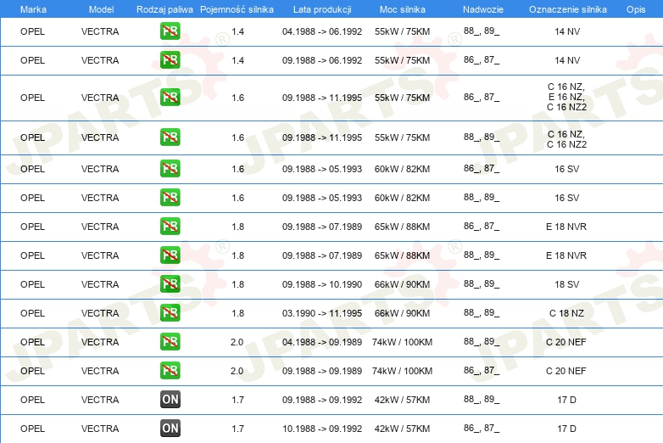
Task: Click petrol icon in 09.1988 -> 09.1989 C 20 NEF row
Action: [170, 371]
